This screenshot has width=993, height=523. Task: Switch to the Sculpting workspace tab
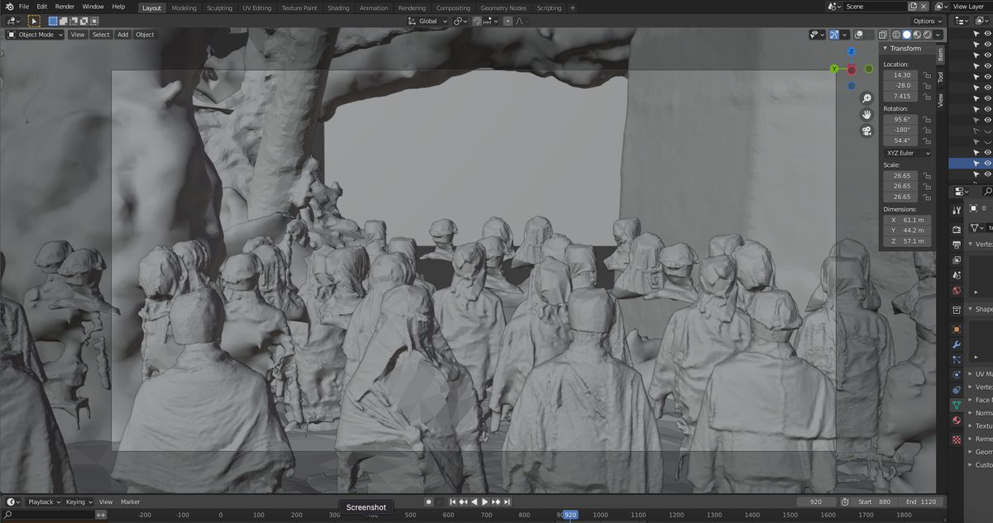point(220,7)
